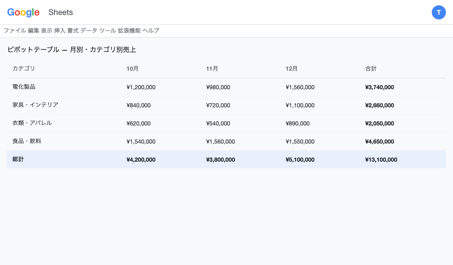Open the user account avatar
The image size is (453, 265).
click(x=438, y=12)
